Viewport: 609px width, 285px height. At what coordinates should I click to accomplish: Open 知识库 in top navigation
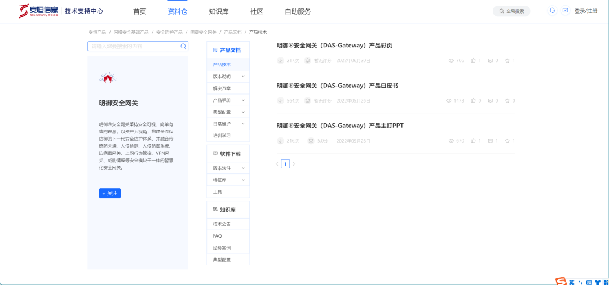coord(219,12)
